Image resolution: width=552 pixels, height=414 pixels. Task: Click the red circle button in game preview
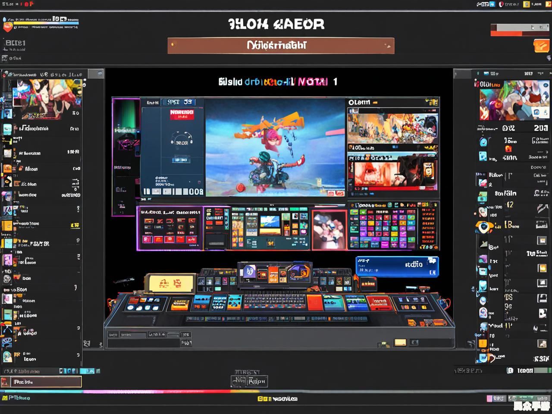[240, 188]
